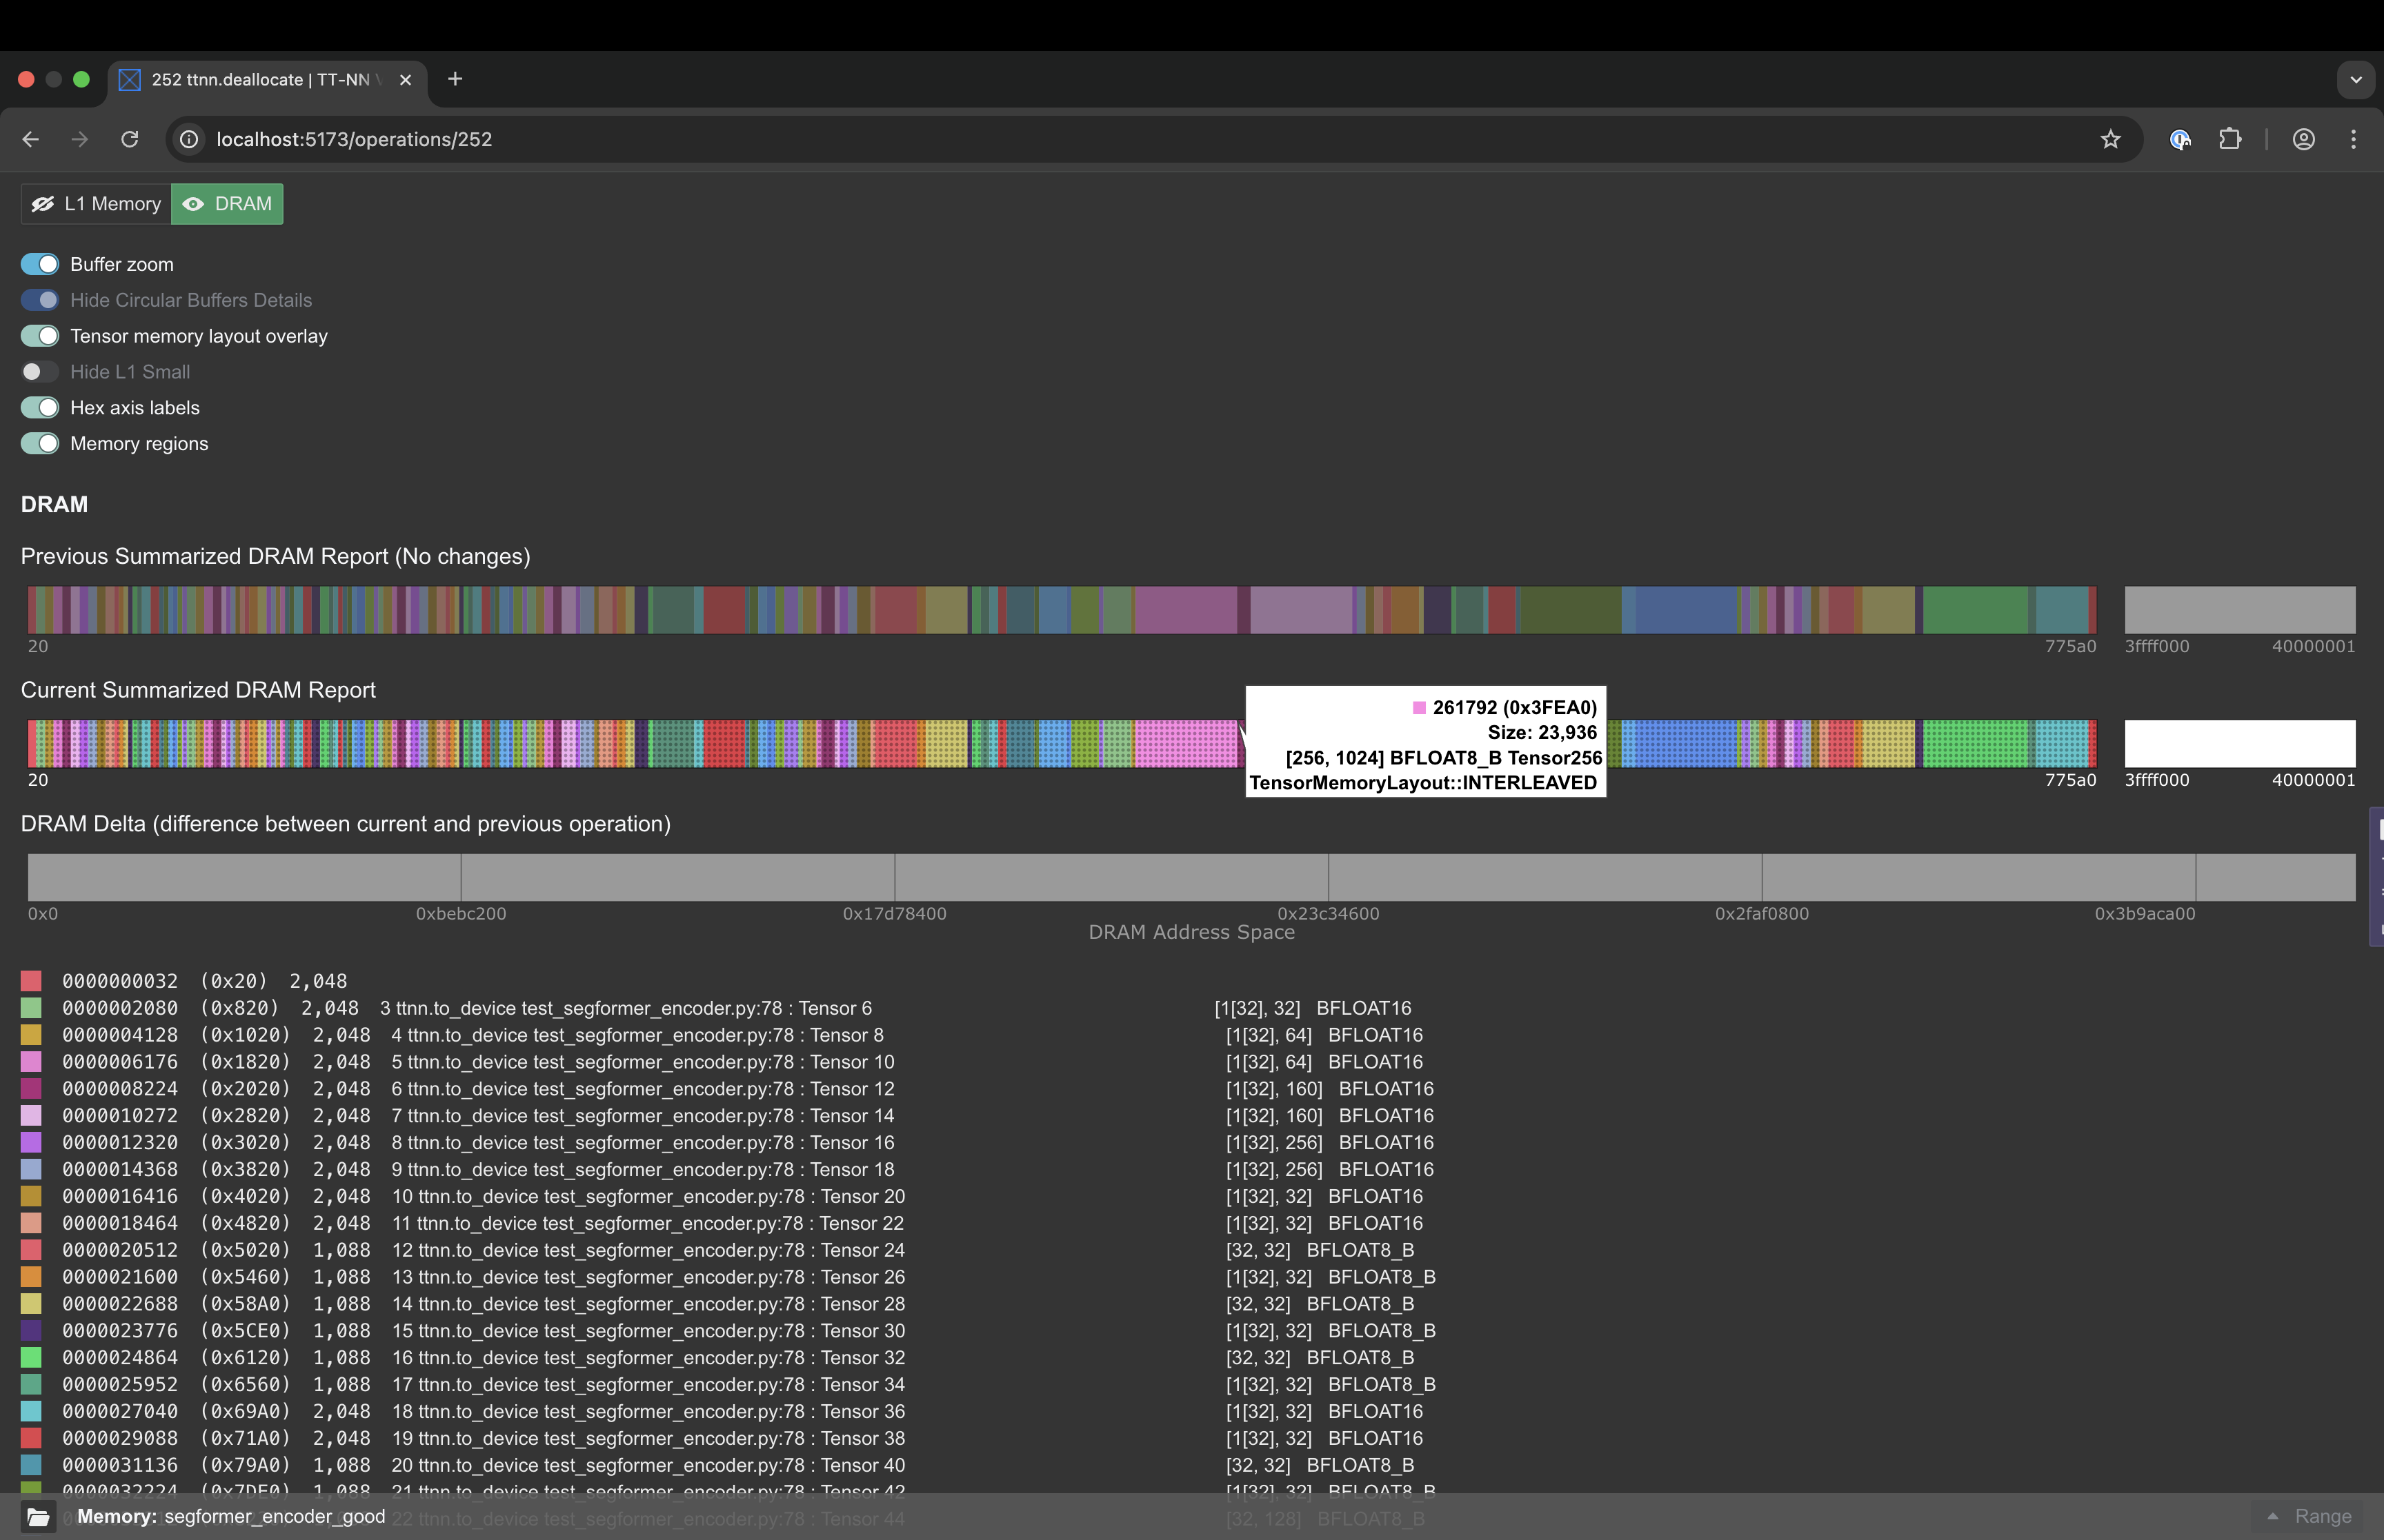This screenshot has height=1540, width=2384.
Task: Select the DRAM view button
Action: 227,203
